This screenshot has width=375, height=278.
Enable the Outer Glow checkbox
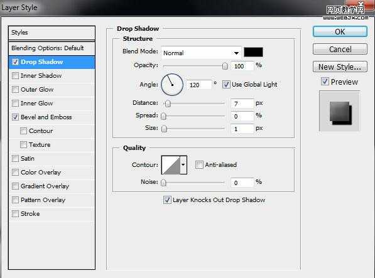pos(15,90)
